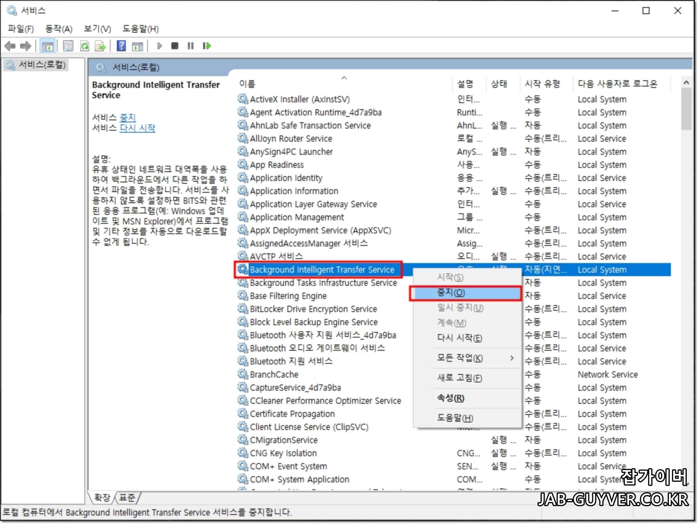Image resolution: width=698 pixels, height=524 pixels.
Task: Open Help via the blue question mark icon
Action: pyautogui.click(x=122, y=46)
